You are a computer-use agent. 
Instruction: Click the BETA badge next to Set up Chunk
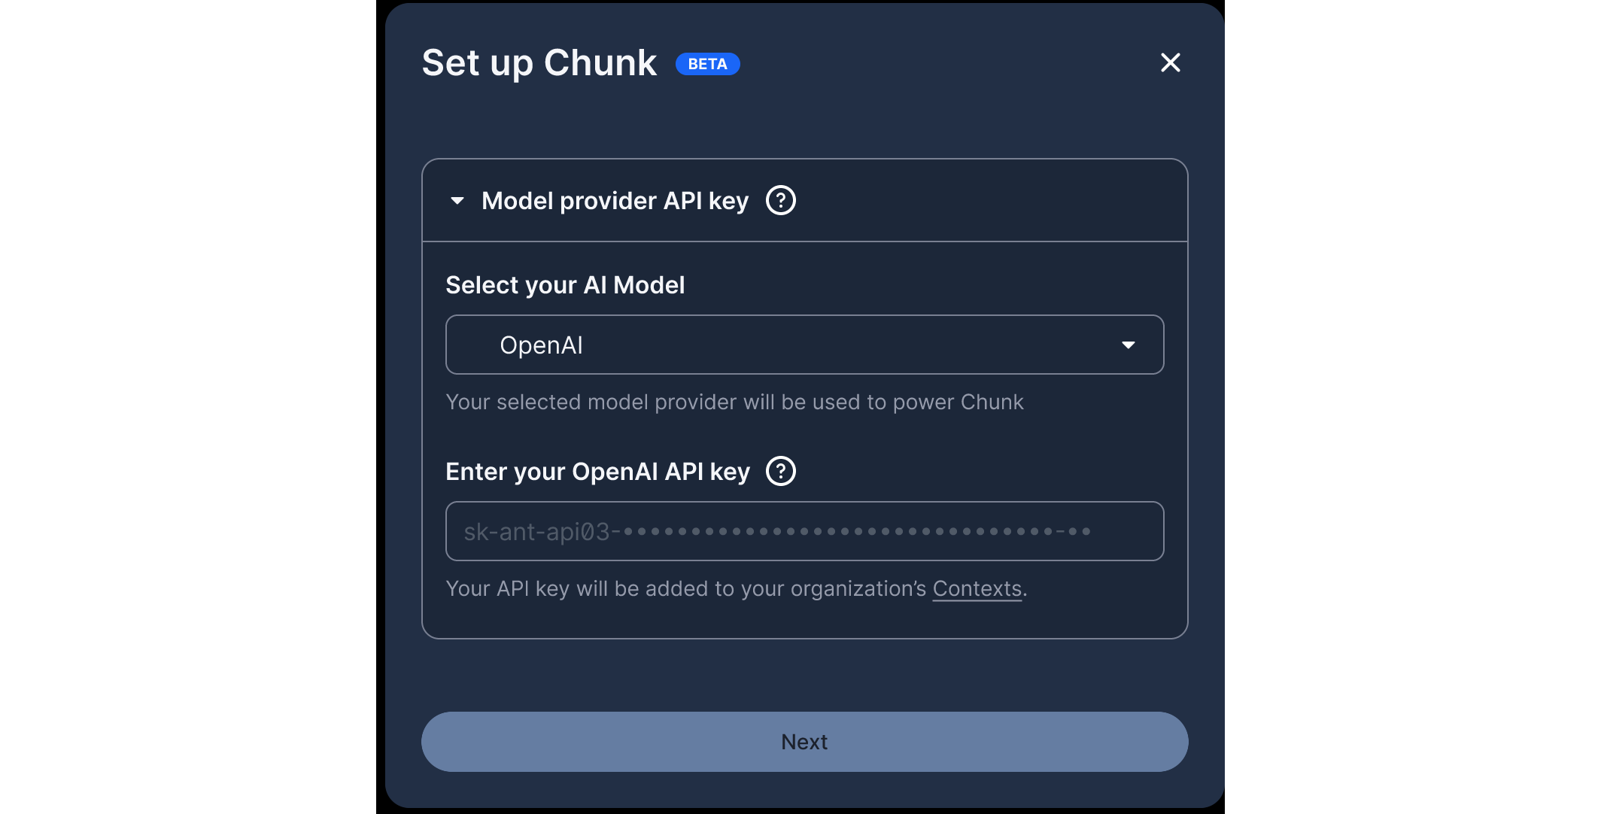(x=707, y=64)
